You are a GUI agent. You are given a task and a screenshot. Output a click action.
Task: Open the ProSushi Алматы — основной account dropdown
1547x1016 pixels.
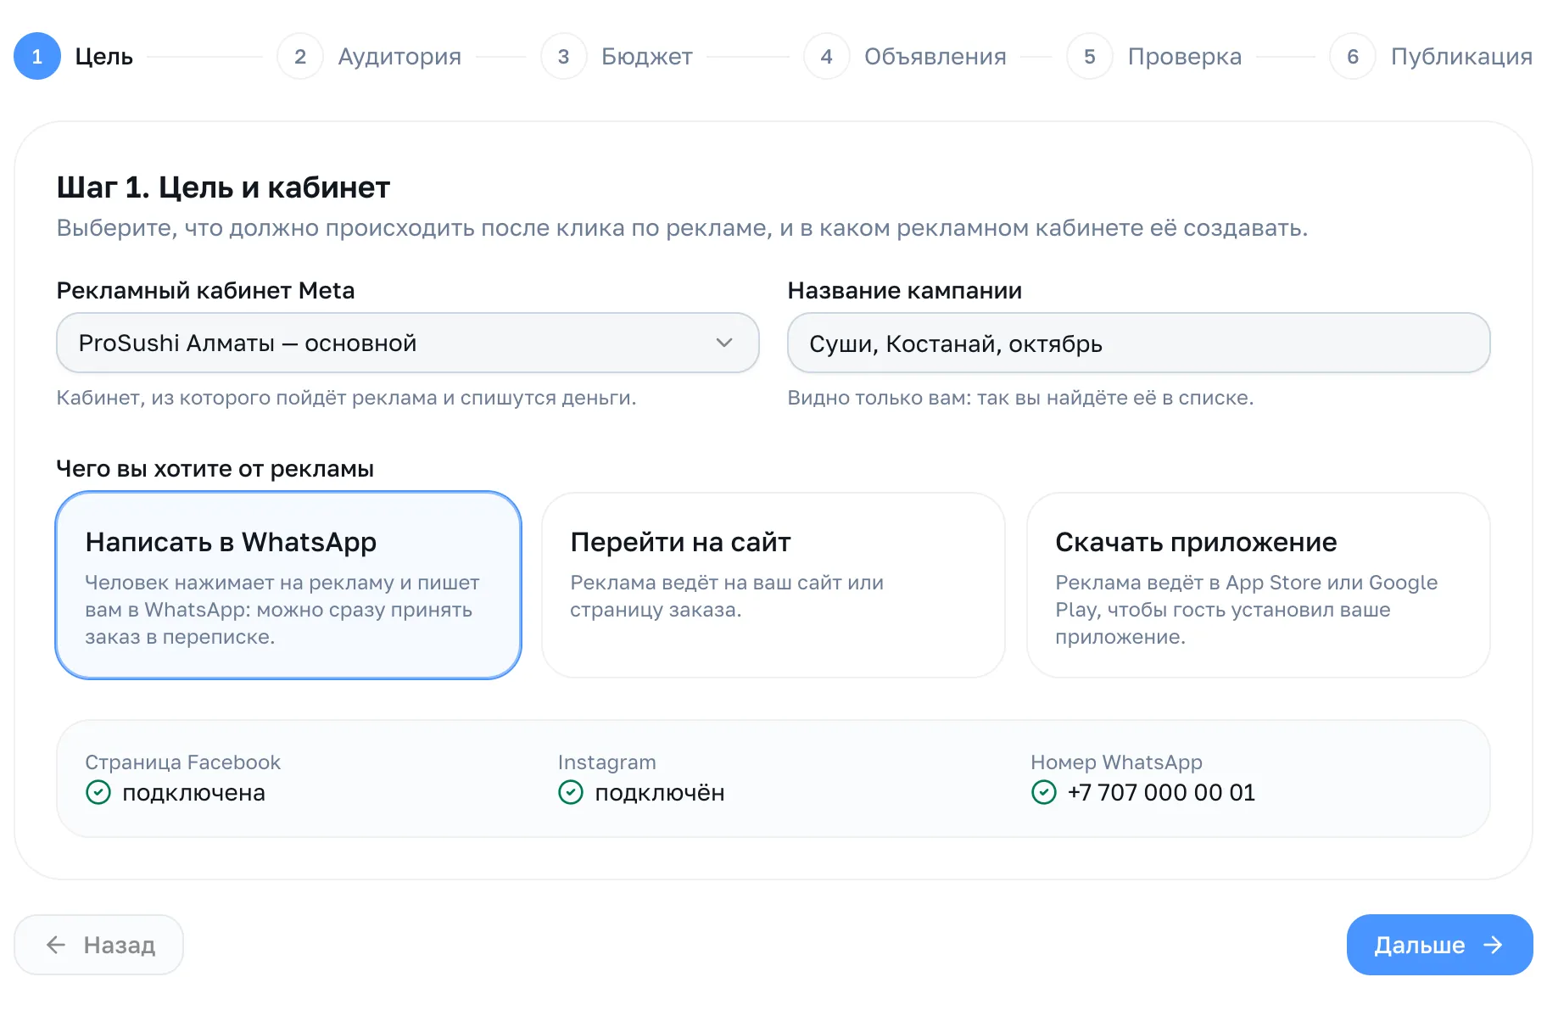[407, 343]
